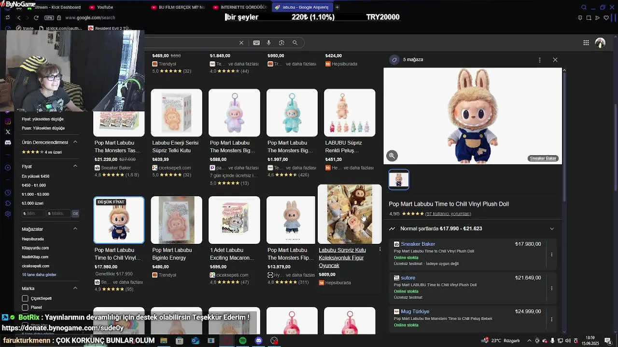This screenshot has height=347, width=618.
Task: Open more options in product panel header
Action: coord(540,60)
